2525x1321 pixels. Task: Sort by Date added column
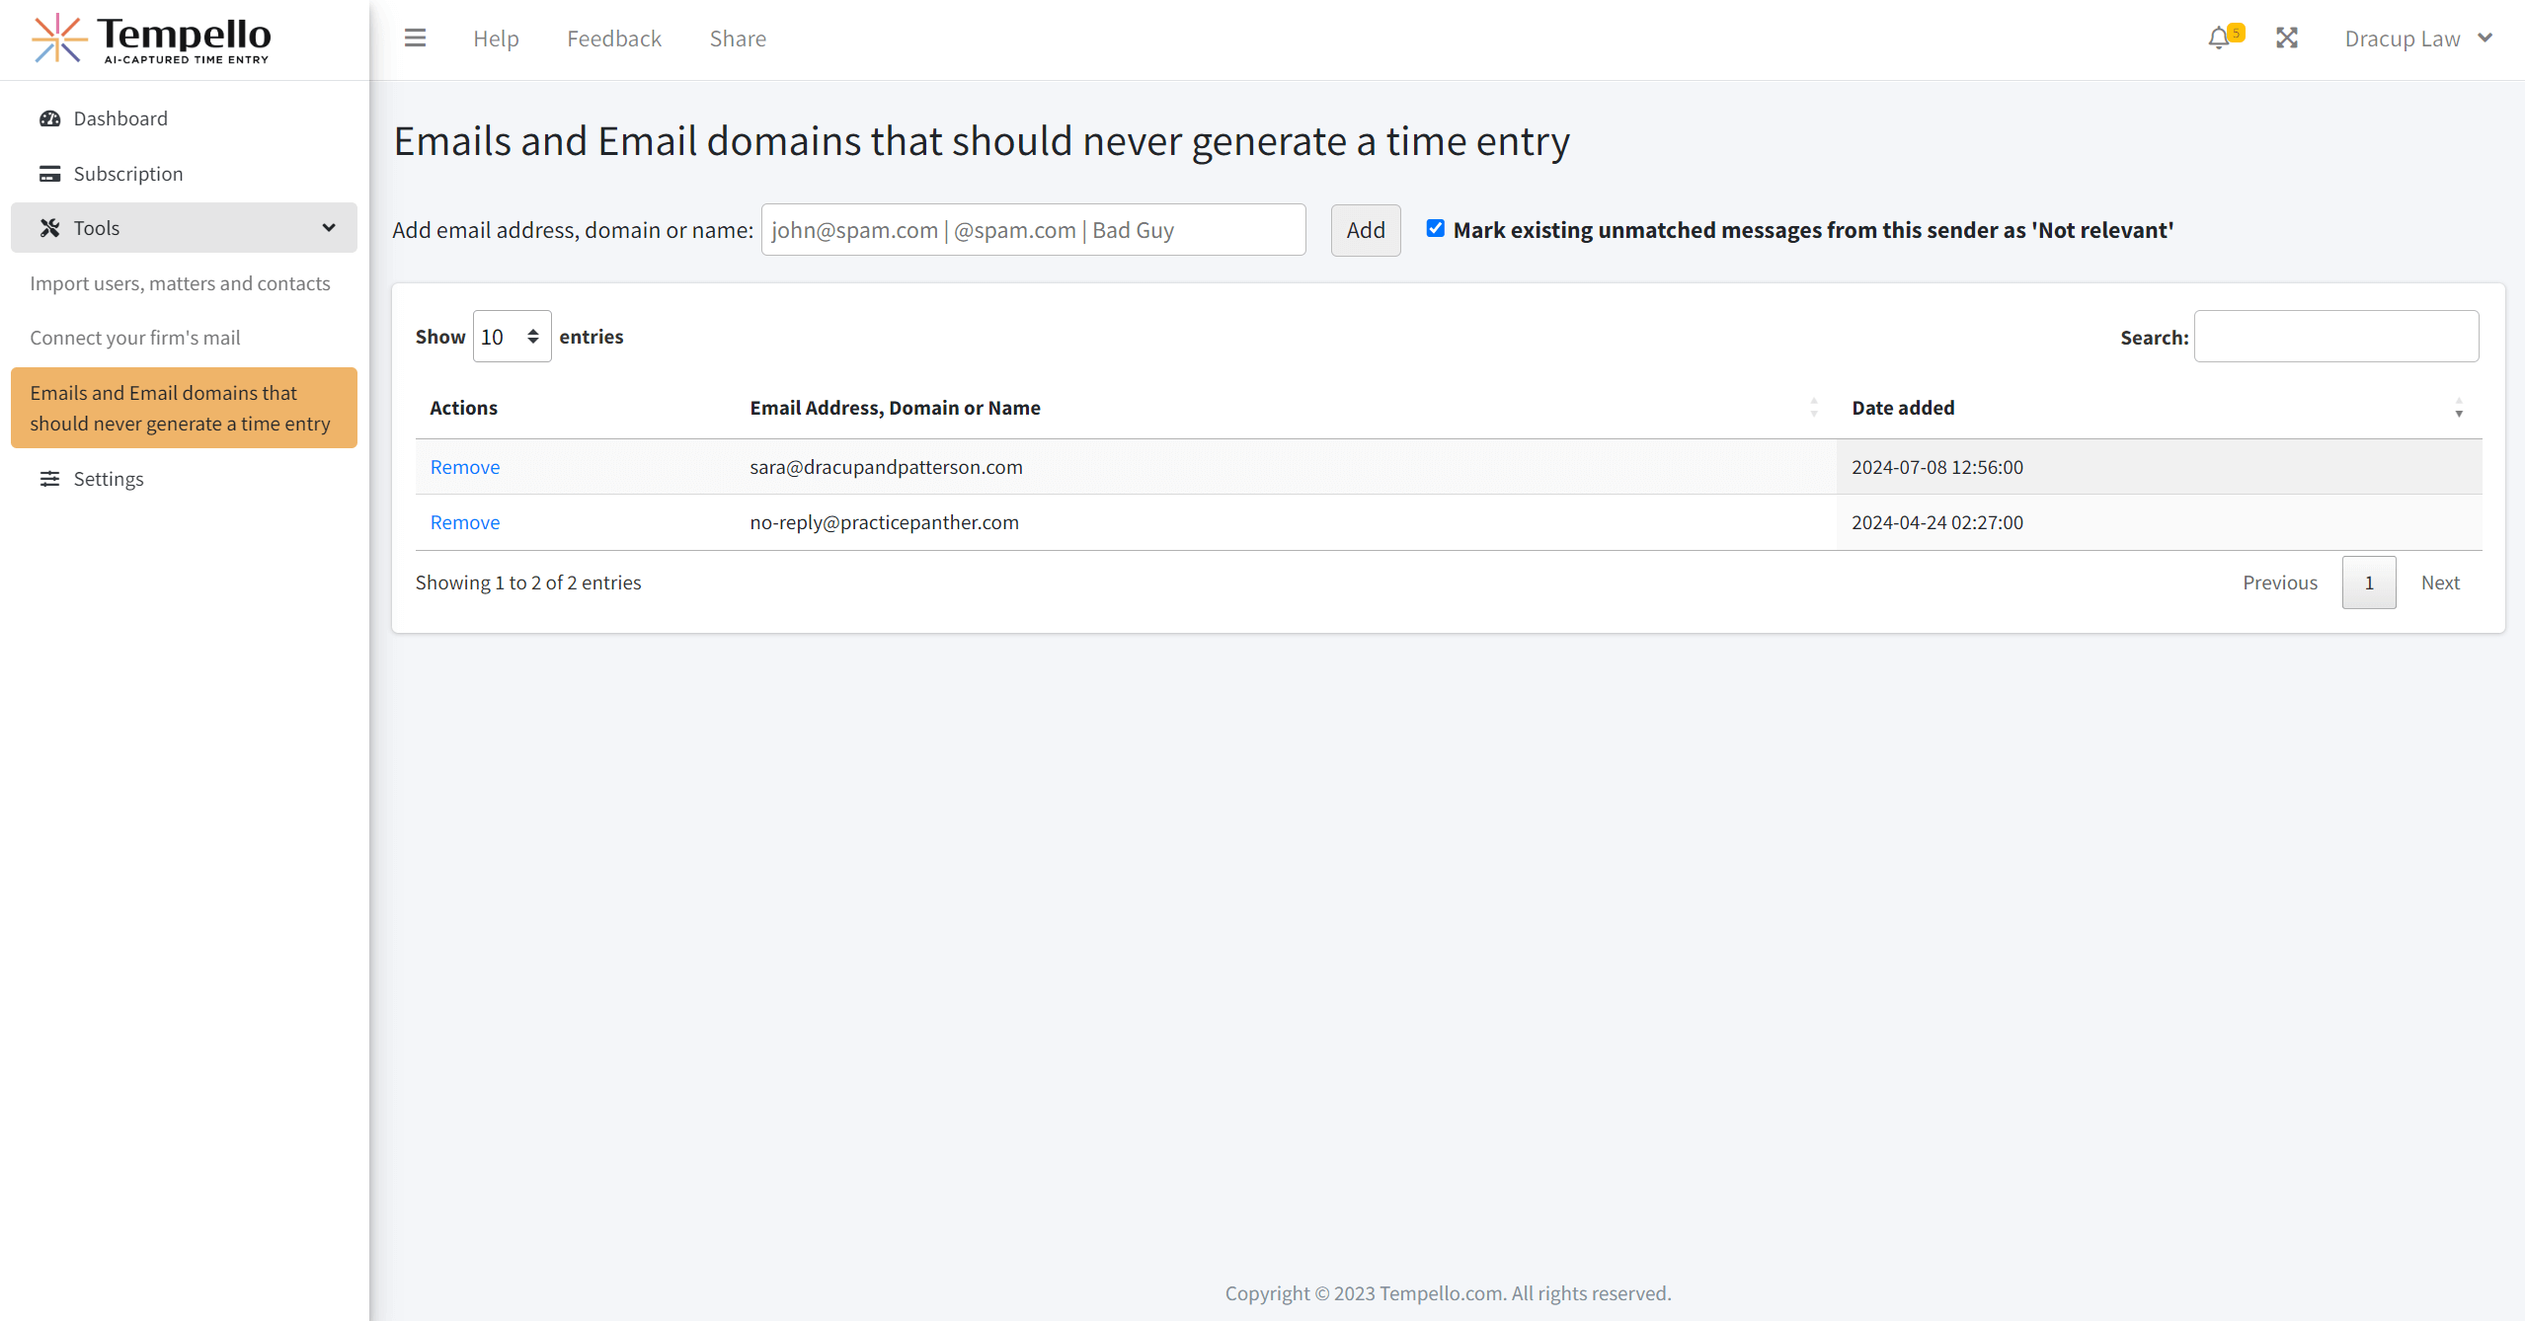point(1903,408)
